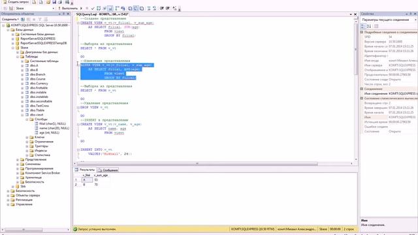Open the 'Сообщения' messages tab
The image size is (418, 235).
[108, 170]
